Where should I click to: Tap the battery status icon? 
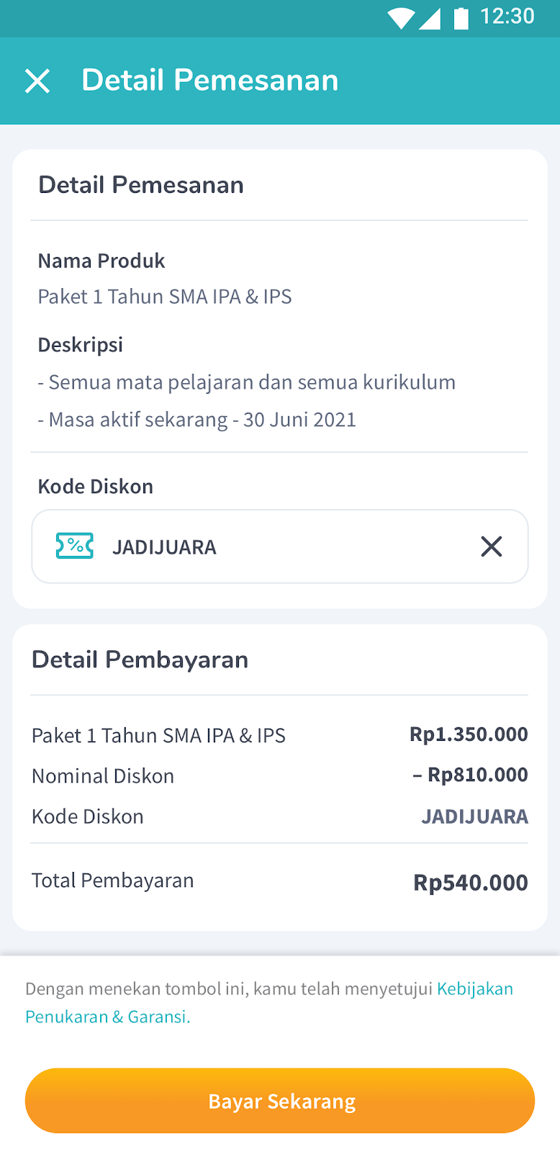(x=461, y=17)
